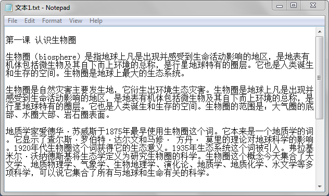Viewport: 329px width, 196px height.
Task: Click the number 1935 in the text
Action: pyautogui.click(x=180, y=148)
